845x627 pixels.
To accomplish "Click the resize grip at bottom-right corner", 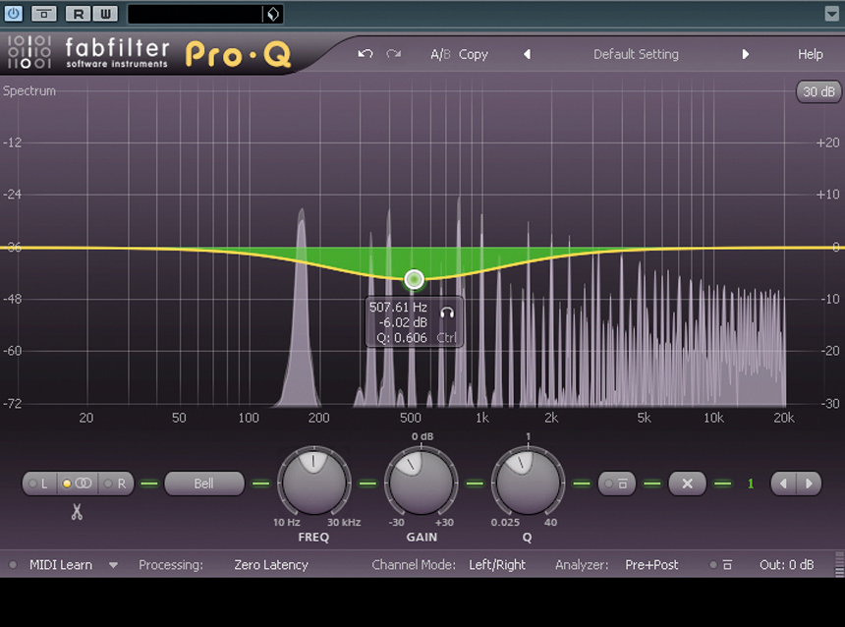I will [839, 565].
